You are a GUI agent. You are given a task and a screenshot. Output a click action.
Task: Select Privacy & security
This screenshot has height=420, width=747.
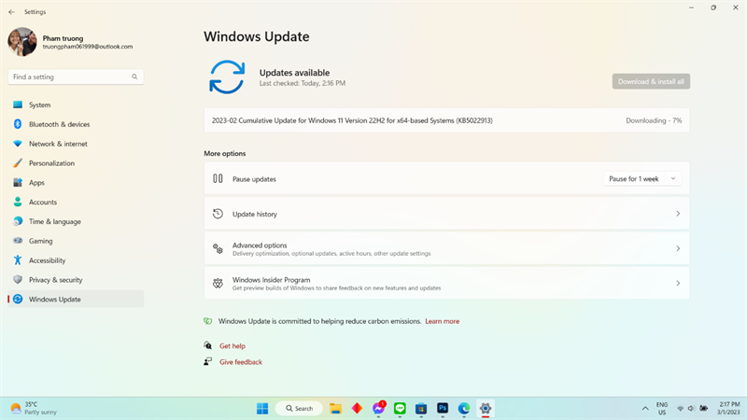point(76,280)
